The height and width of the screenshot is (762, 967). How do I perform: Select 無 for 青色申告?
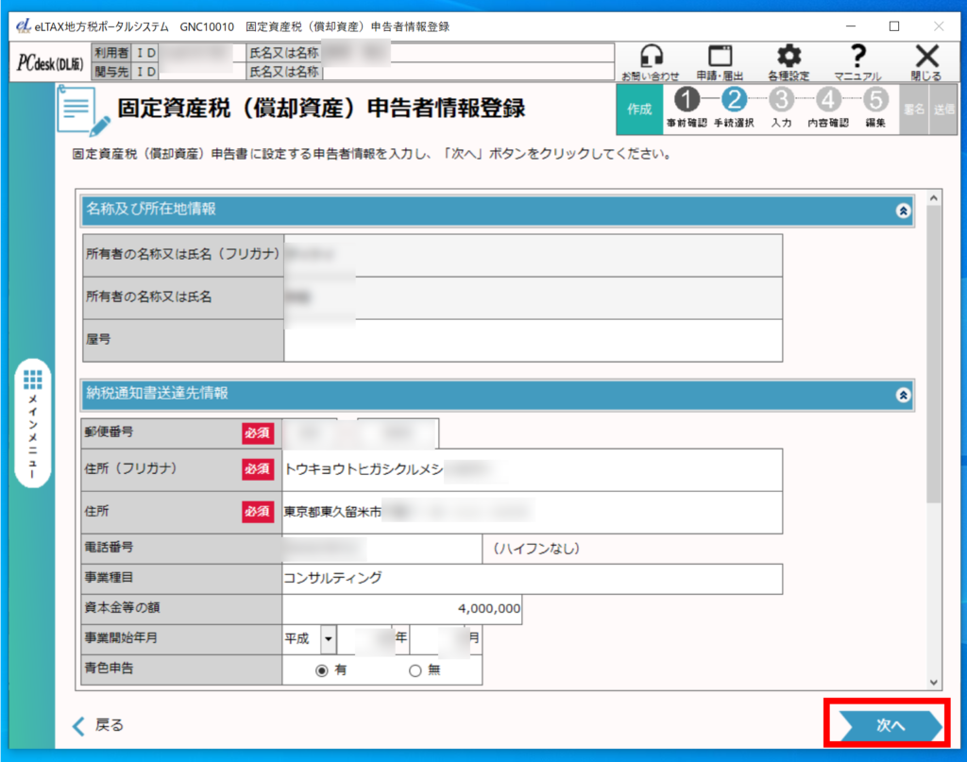pos(415,670)
